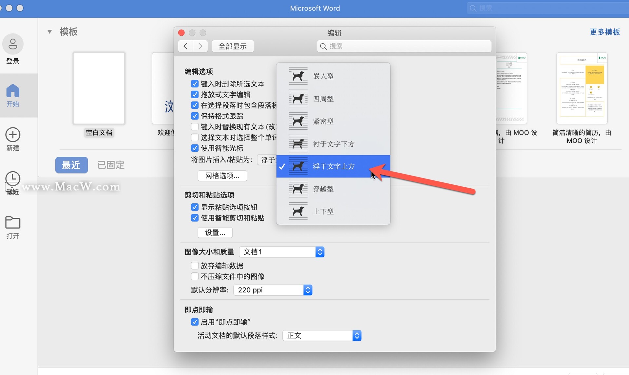Click the back arrow in the preferences dialog
This screenshot has height=375, width=629.
[x=185, y=46]
